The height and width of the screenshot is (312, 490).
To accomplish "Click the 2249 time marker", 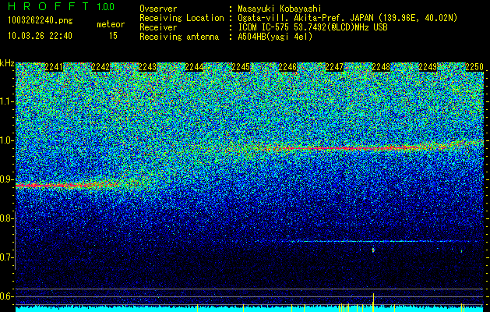I will pyautogui.click(x=428, y=67).
